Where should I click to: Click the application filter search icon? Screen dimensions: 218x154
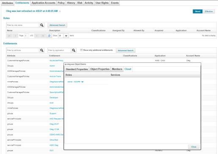tap(74, 50)
